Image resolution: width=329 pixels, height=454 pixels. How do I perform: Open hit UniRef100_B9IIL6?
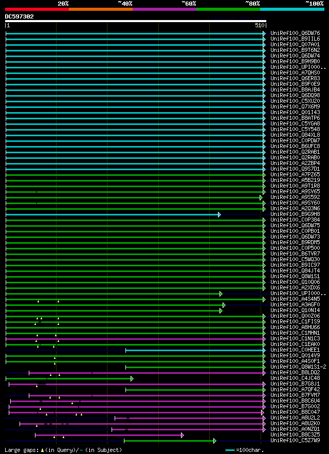(x=295, y=39)
